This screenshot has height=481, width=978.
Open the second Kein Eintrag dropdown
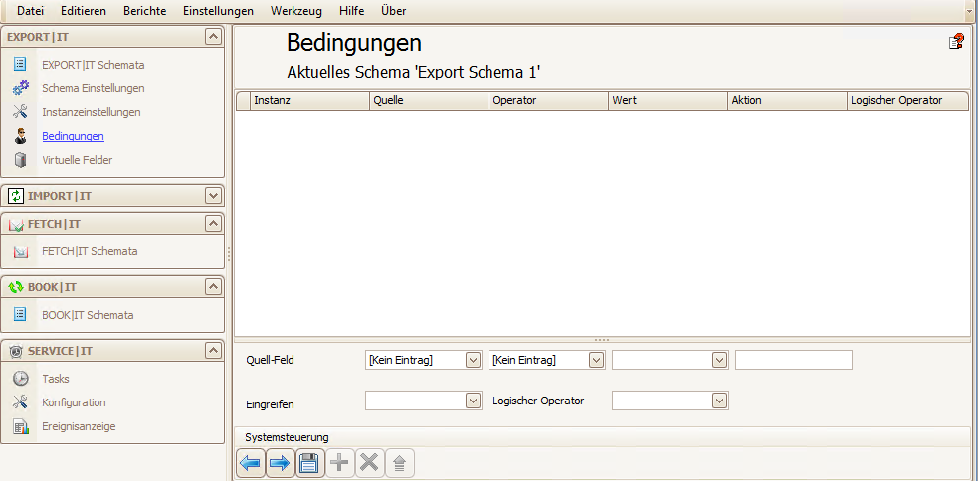click(x=596, y=360)
